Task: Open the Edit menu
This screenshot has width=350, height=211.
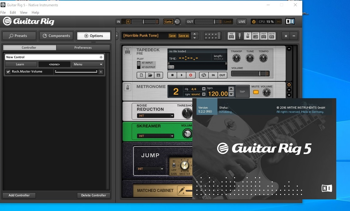Action: (13, 13)
